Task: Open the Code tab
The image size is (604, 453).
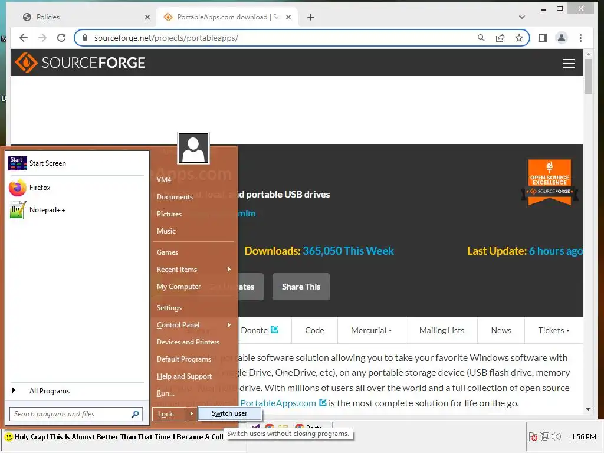Action: click(315, 330)
